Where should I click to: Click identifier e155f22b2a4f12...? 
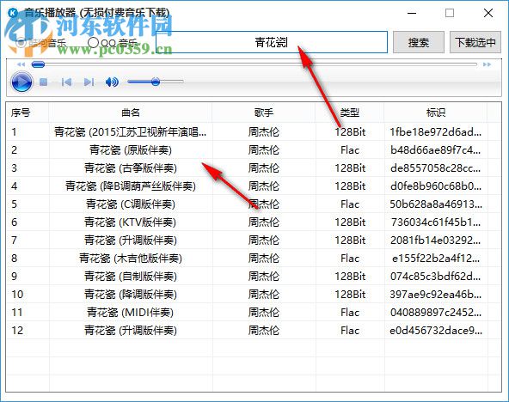(x=436, y=259)
